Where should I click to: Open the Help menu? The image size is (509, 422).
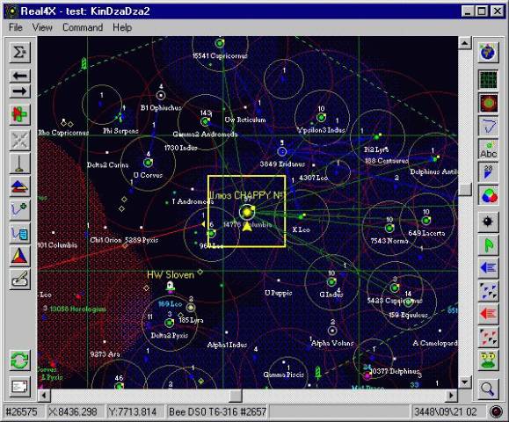tap(122, 27)
